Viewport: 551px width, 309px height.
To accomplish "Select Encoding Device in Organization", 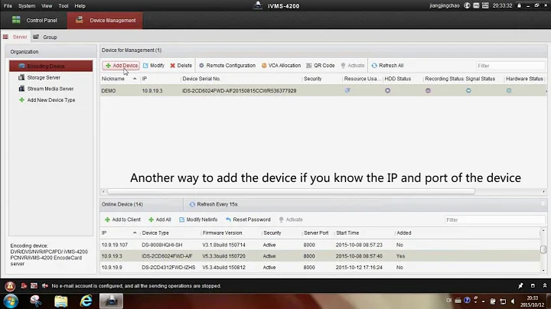I will [51, 66].
